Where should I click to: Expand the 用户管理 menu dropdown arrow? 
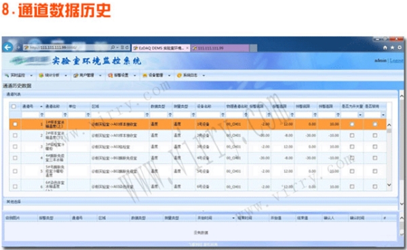point(100,75)
